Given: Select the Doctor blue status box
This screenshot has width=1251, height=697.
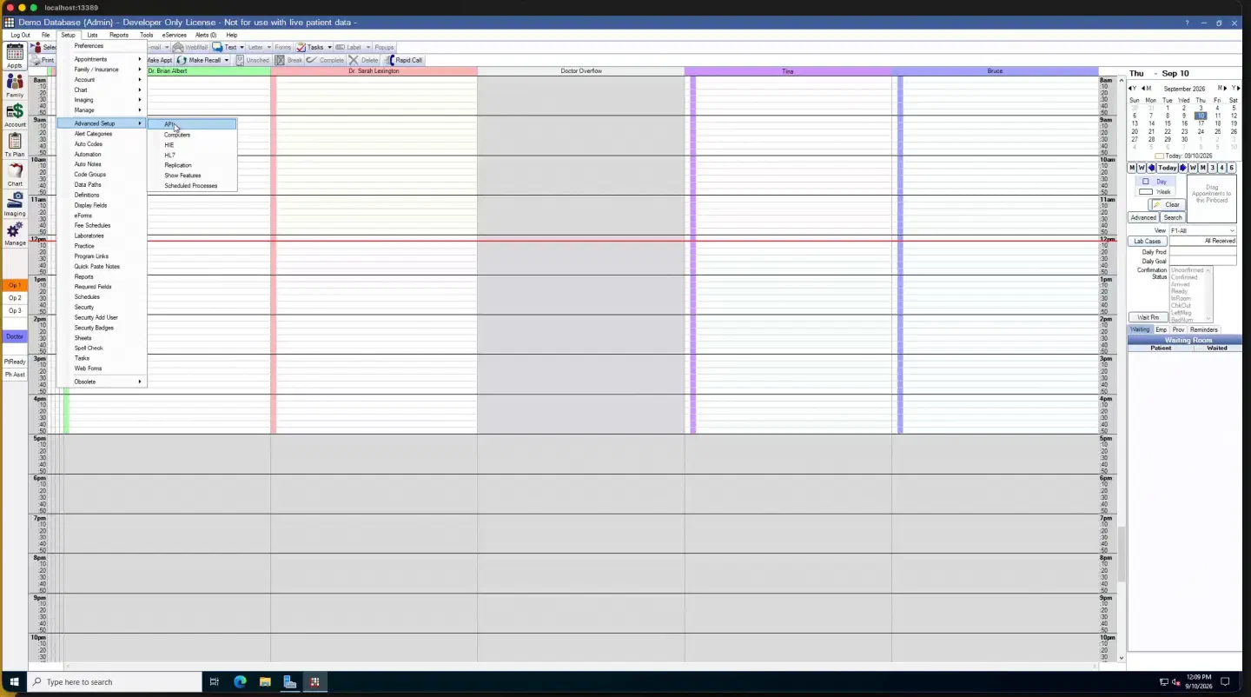Looking at the screenshot, I should coord(15,336).
